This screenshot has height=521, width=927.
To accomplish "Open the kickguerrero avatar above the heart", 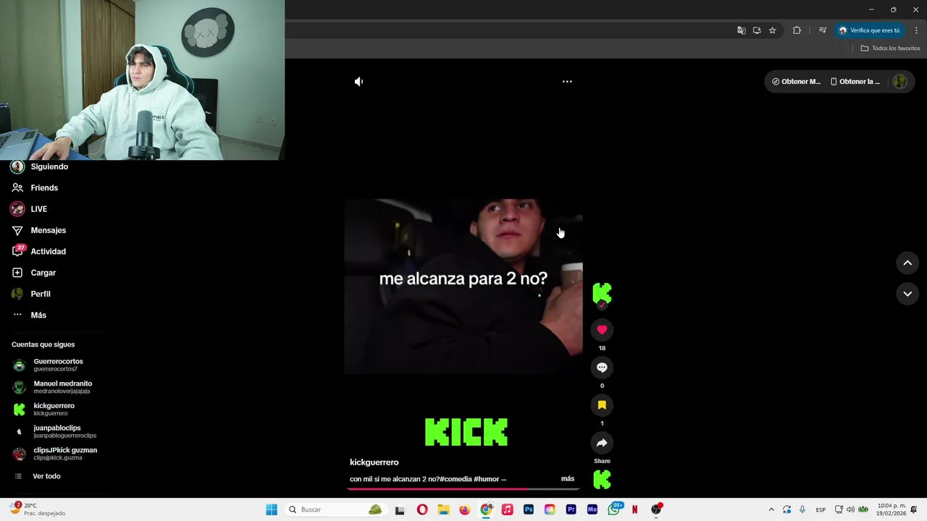I will point(602,293).
